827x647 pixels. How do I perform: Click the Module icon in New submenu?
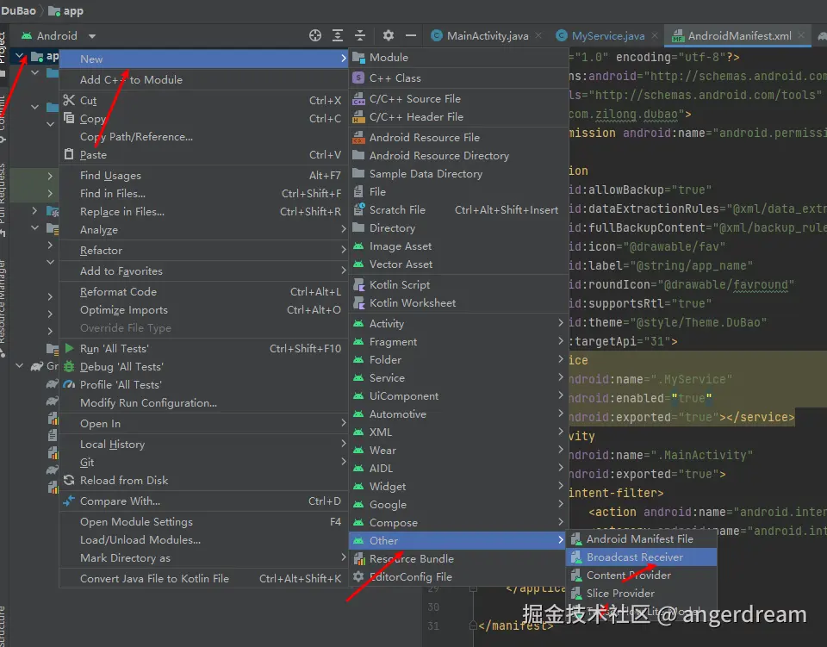pyautogui.click(x=358, y=57)
